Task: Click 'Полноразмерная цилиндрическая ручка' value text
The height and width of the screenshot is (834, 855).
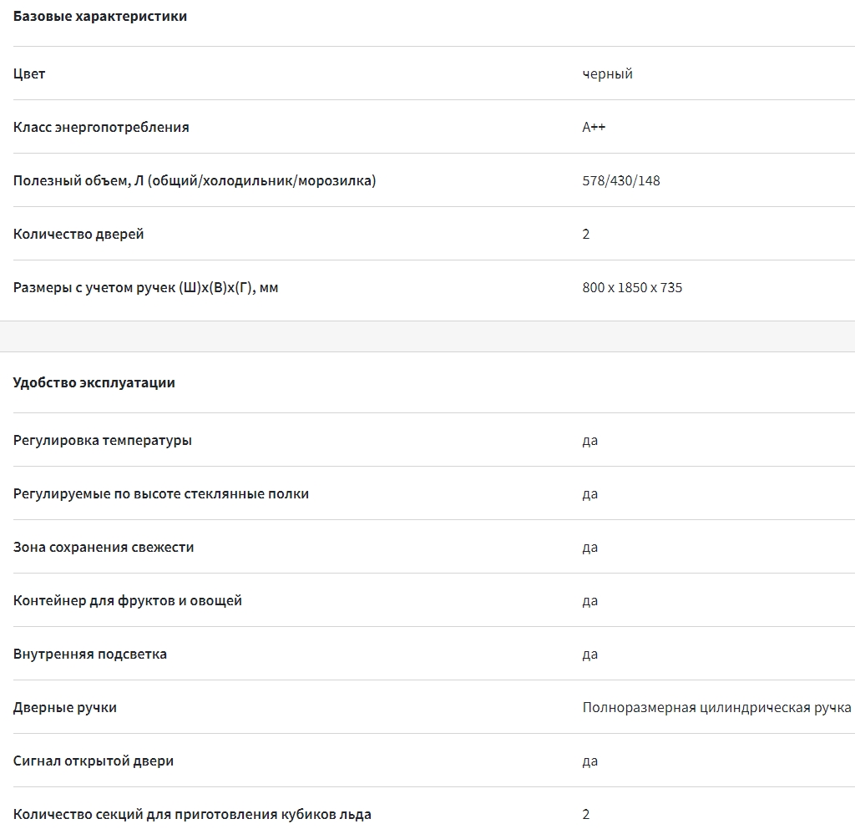Action: tap(716, 707)
